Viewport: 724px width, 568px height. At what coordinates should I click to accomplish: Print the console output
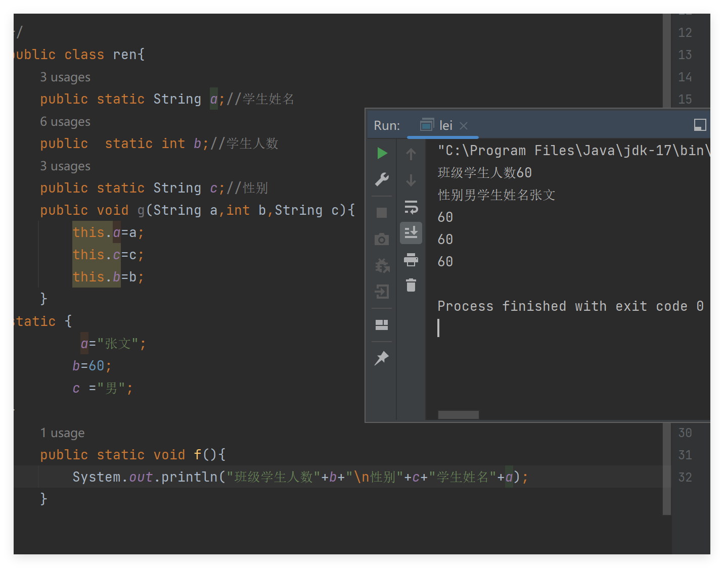tap(411, 259)
